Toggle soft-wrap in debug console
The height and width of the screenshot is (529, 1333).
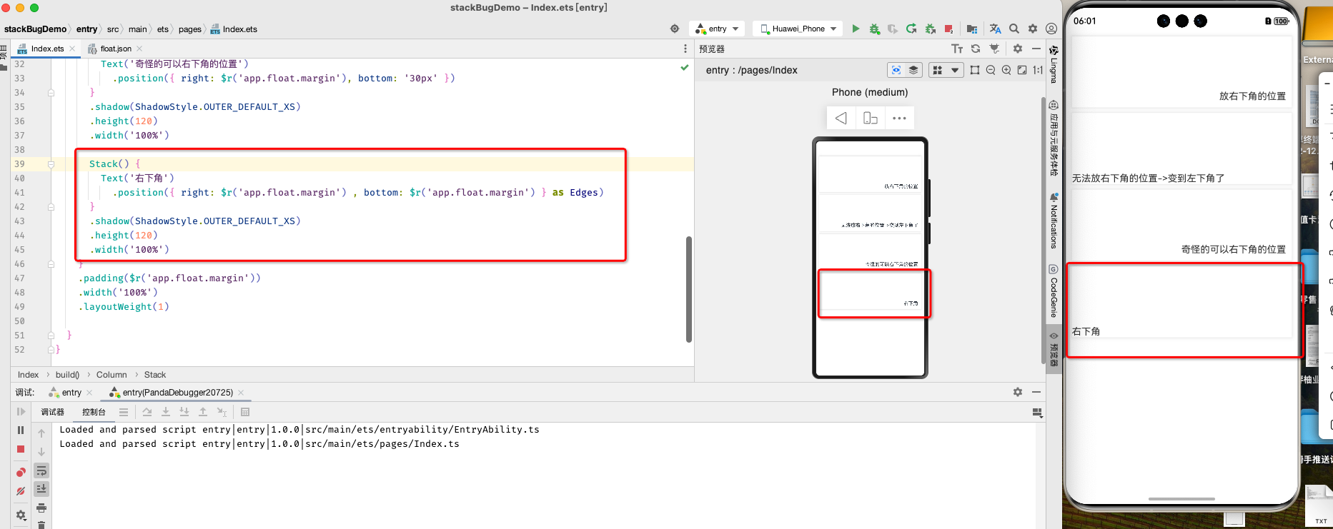41,470
